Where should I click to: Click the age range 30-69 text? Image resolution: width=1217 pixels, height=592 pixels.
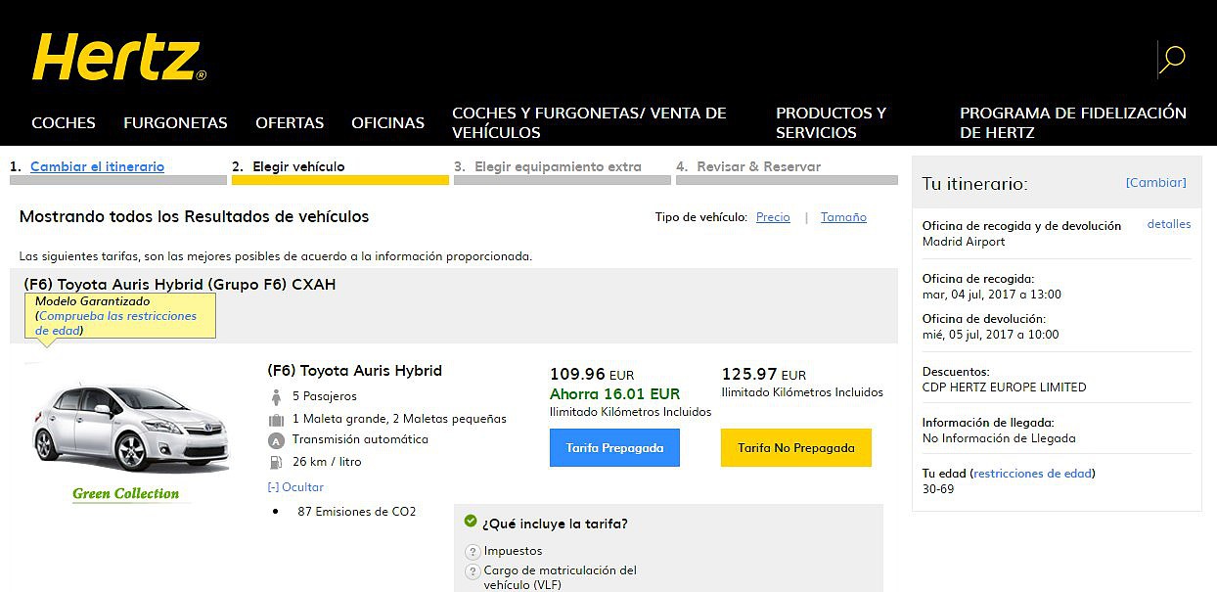coord(938,489)
